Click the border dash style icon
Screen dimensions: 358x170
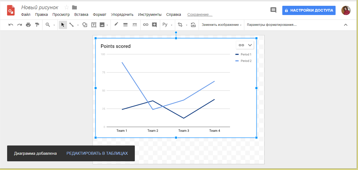[x=135, y=25]
